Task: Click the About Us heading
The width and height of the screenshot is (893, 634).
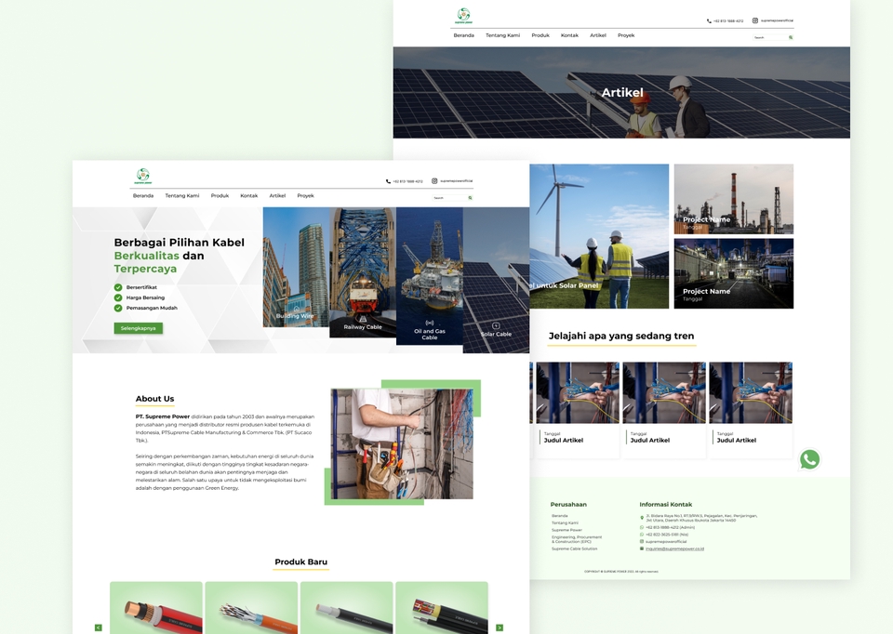Action: pyautogui.click(x=155, y=399)
